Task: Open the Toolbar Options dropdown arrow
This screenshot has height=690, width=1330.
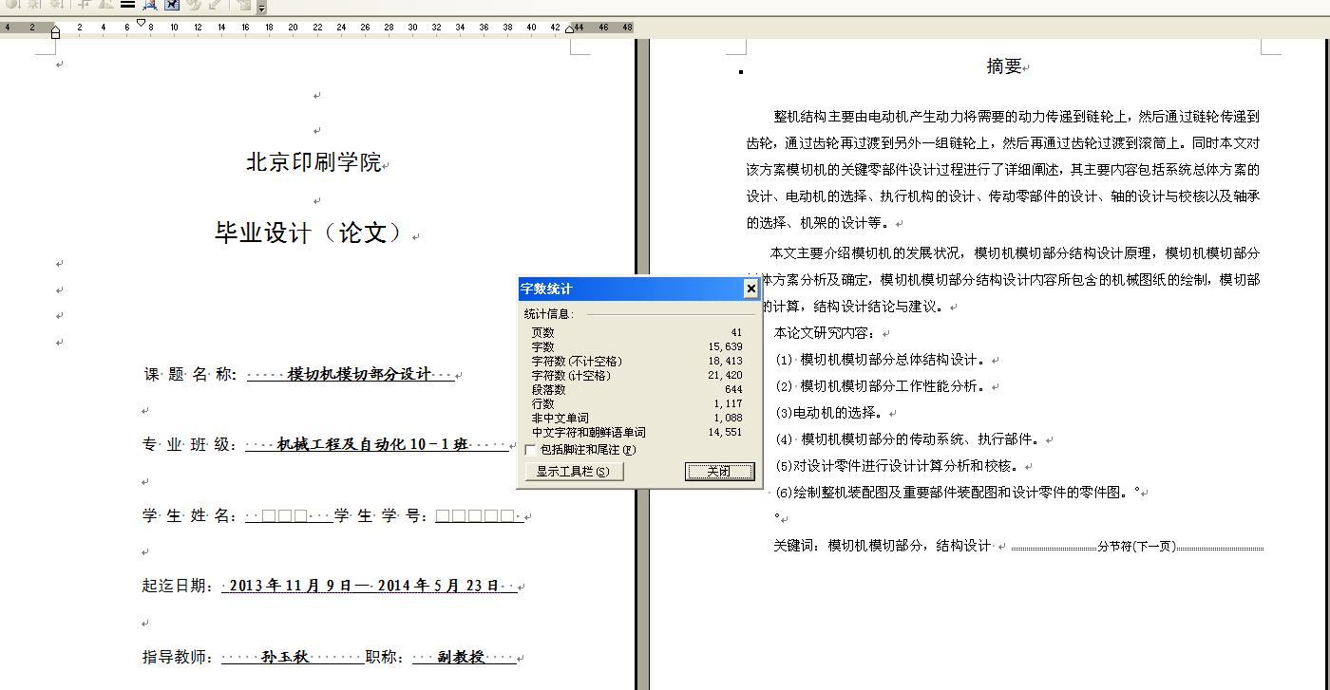Action: [x=262, y=9]
